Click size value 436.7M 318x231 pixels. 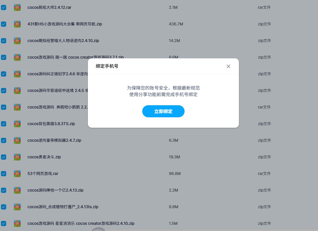(x=176, y=24)
